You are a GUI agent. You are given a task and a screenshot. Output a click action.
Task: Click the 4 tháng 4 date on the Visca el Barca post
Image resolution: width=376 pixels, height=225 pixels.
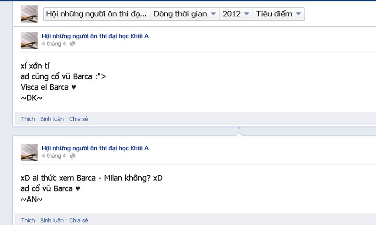(54, 44)
